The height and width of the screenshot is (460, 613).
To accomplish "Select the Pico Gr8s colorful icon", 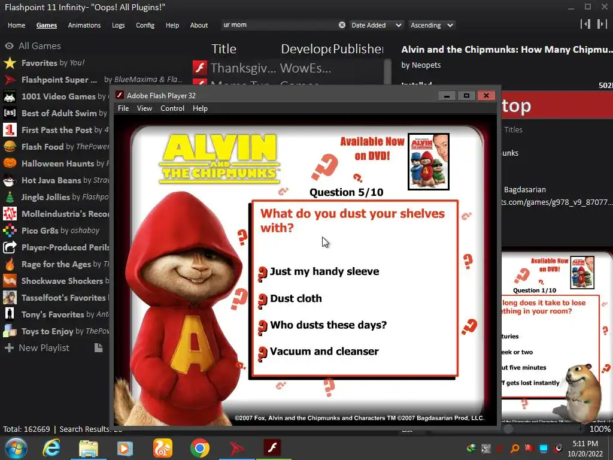I will click(x=10, y=231).
